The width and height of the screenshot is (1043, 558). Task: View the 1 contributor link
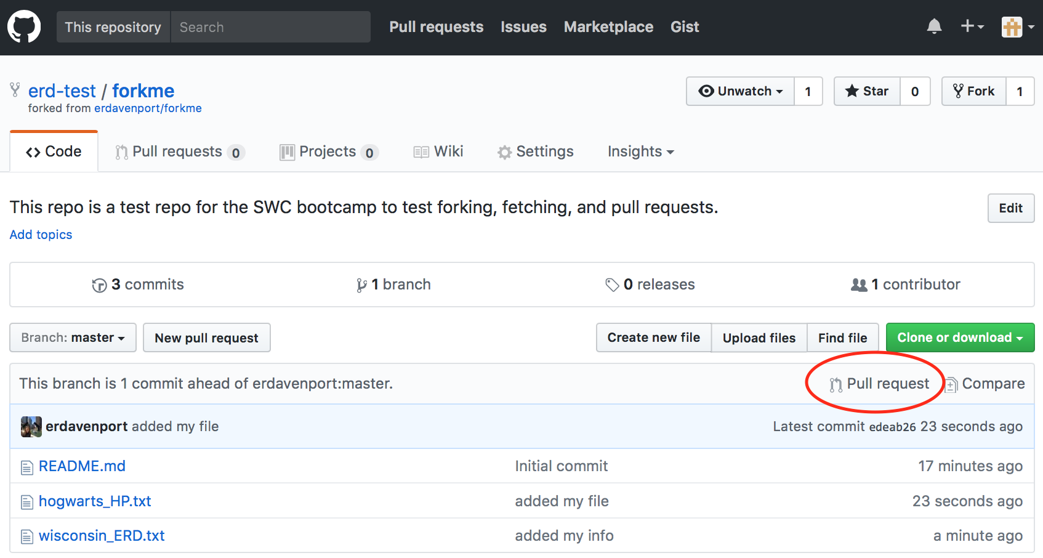click(x=906, y=285)
